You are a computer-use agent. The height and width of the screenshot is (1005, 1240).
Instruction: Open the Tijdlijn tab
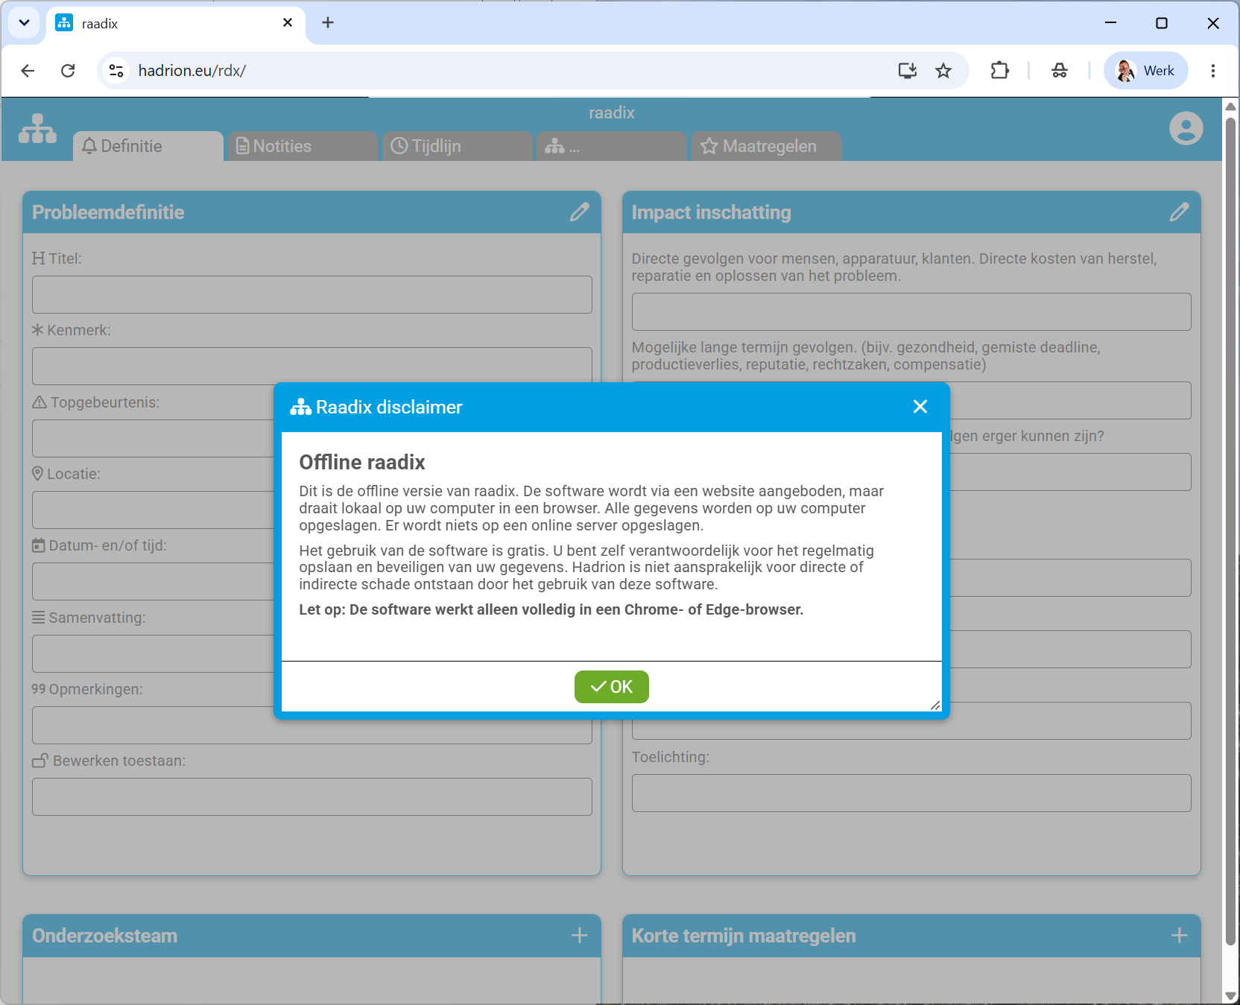pos(458,146)
